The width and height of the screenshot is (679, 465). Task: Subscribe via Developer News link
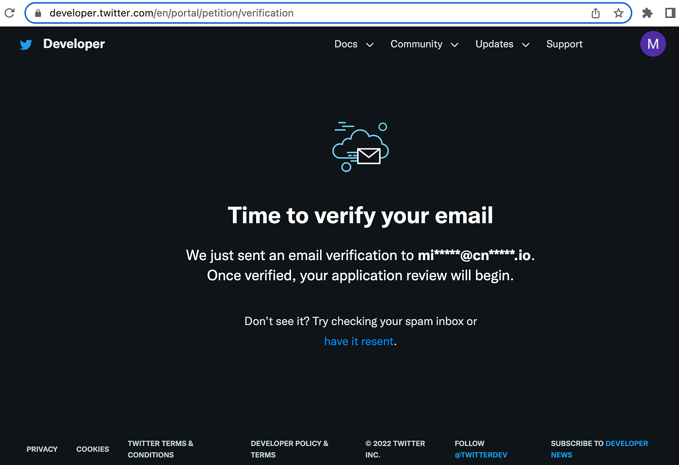(x=599, y=449)
